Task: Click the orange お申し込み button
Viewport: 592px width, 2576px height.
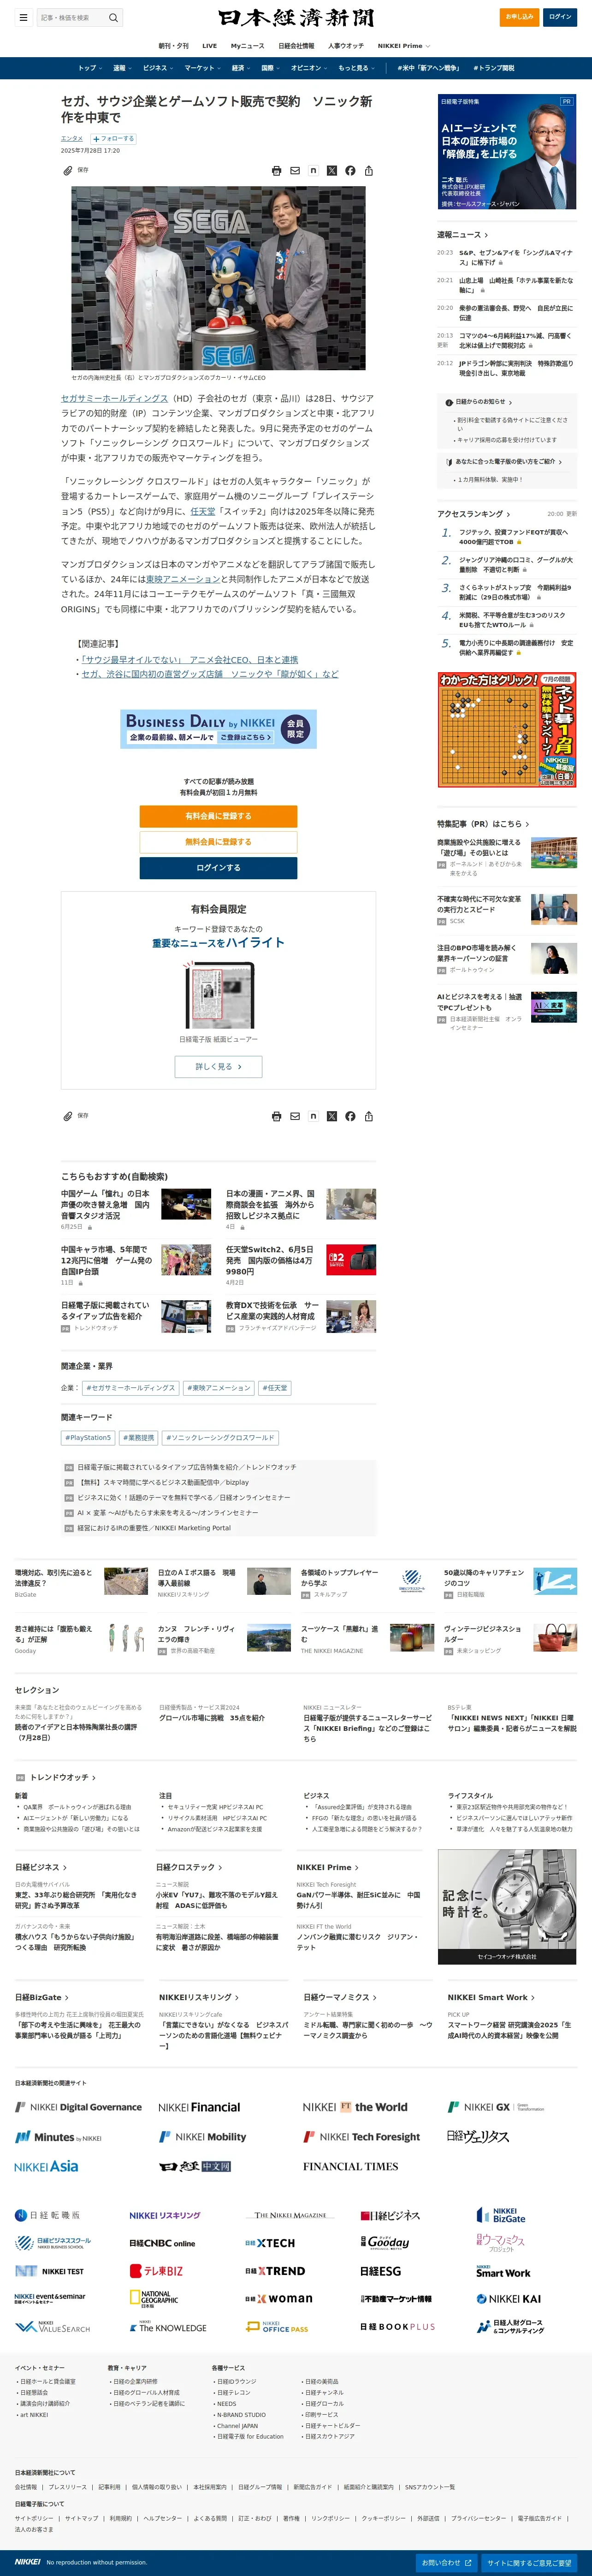Action: [x=519, y=17]
